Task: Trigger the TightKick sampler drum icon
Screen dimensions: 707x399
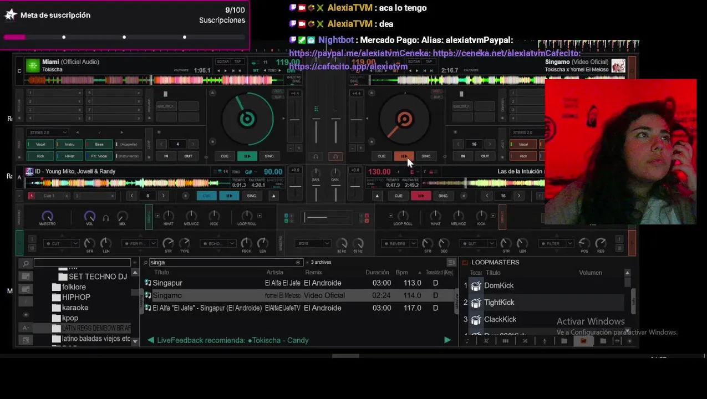Action: click(476, 303)
